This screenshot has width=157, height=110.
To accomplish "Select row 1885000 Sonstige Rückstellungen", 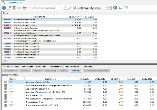I will point(49,40).
